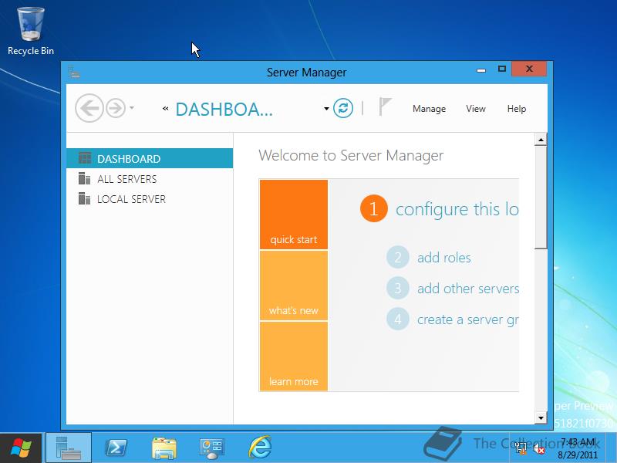Click the add other servers link

[x=468, y=289]
